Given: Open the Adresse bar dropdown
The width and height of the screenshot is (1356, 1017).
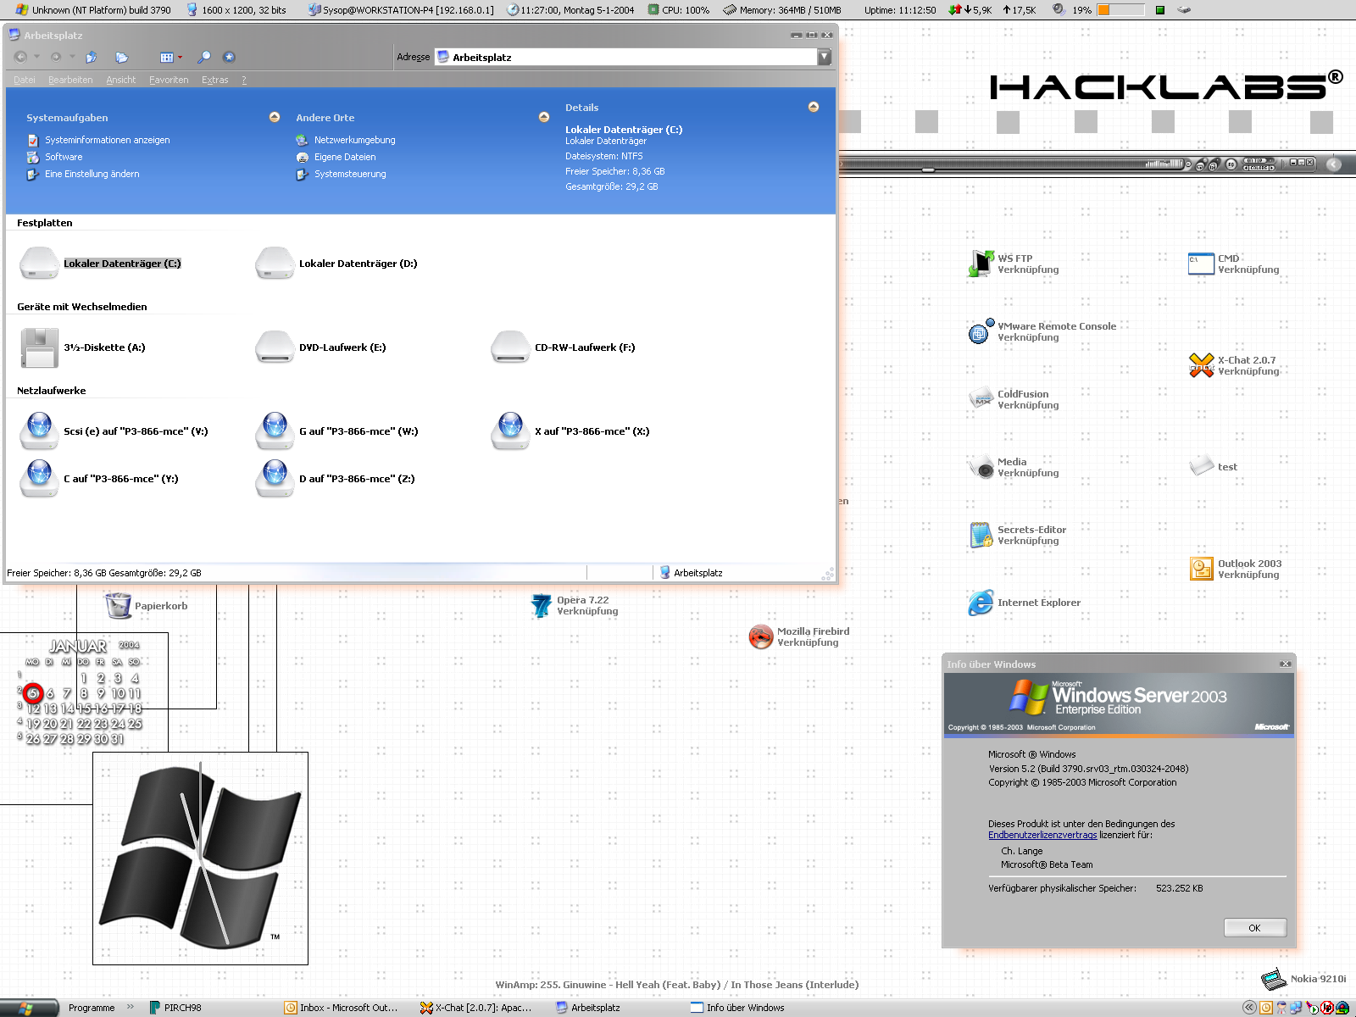Looking at the screenshot, I should (824, 57).
